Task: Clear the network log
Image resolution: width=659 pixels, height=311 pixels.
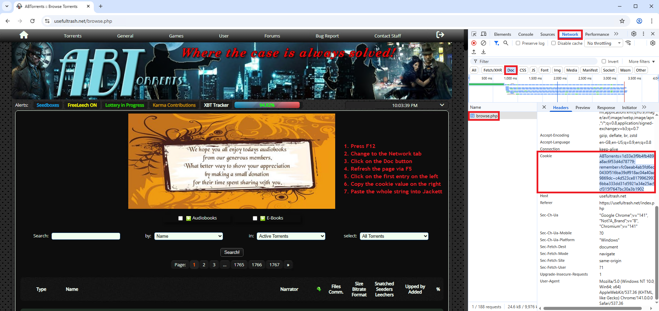Action: click(x=483, y=43)
